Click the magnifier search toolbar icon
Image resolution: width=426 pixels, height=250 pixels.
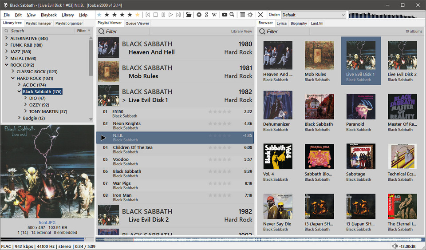(232, 15)
